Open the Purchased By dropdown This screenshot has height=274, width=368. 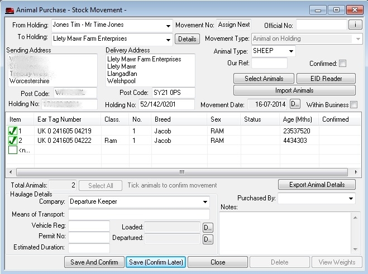(x=351, y=198)
